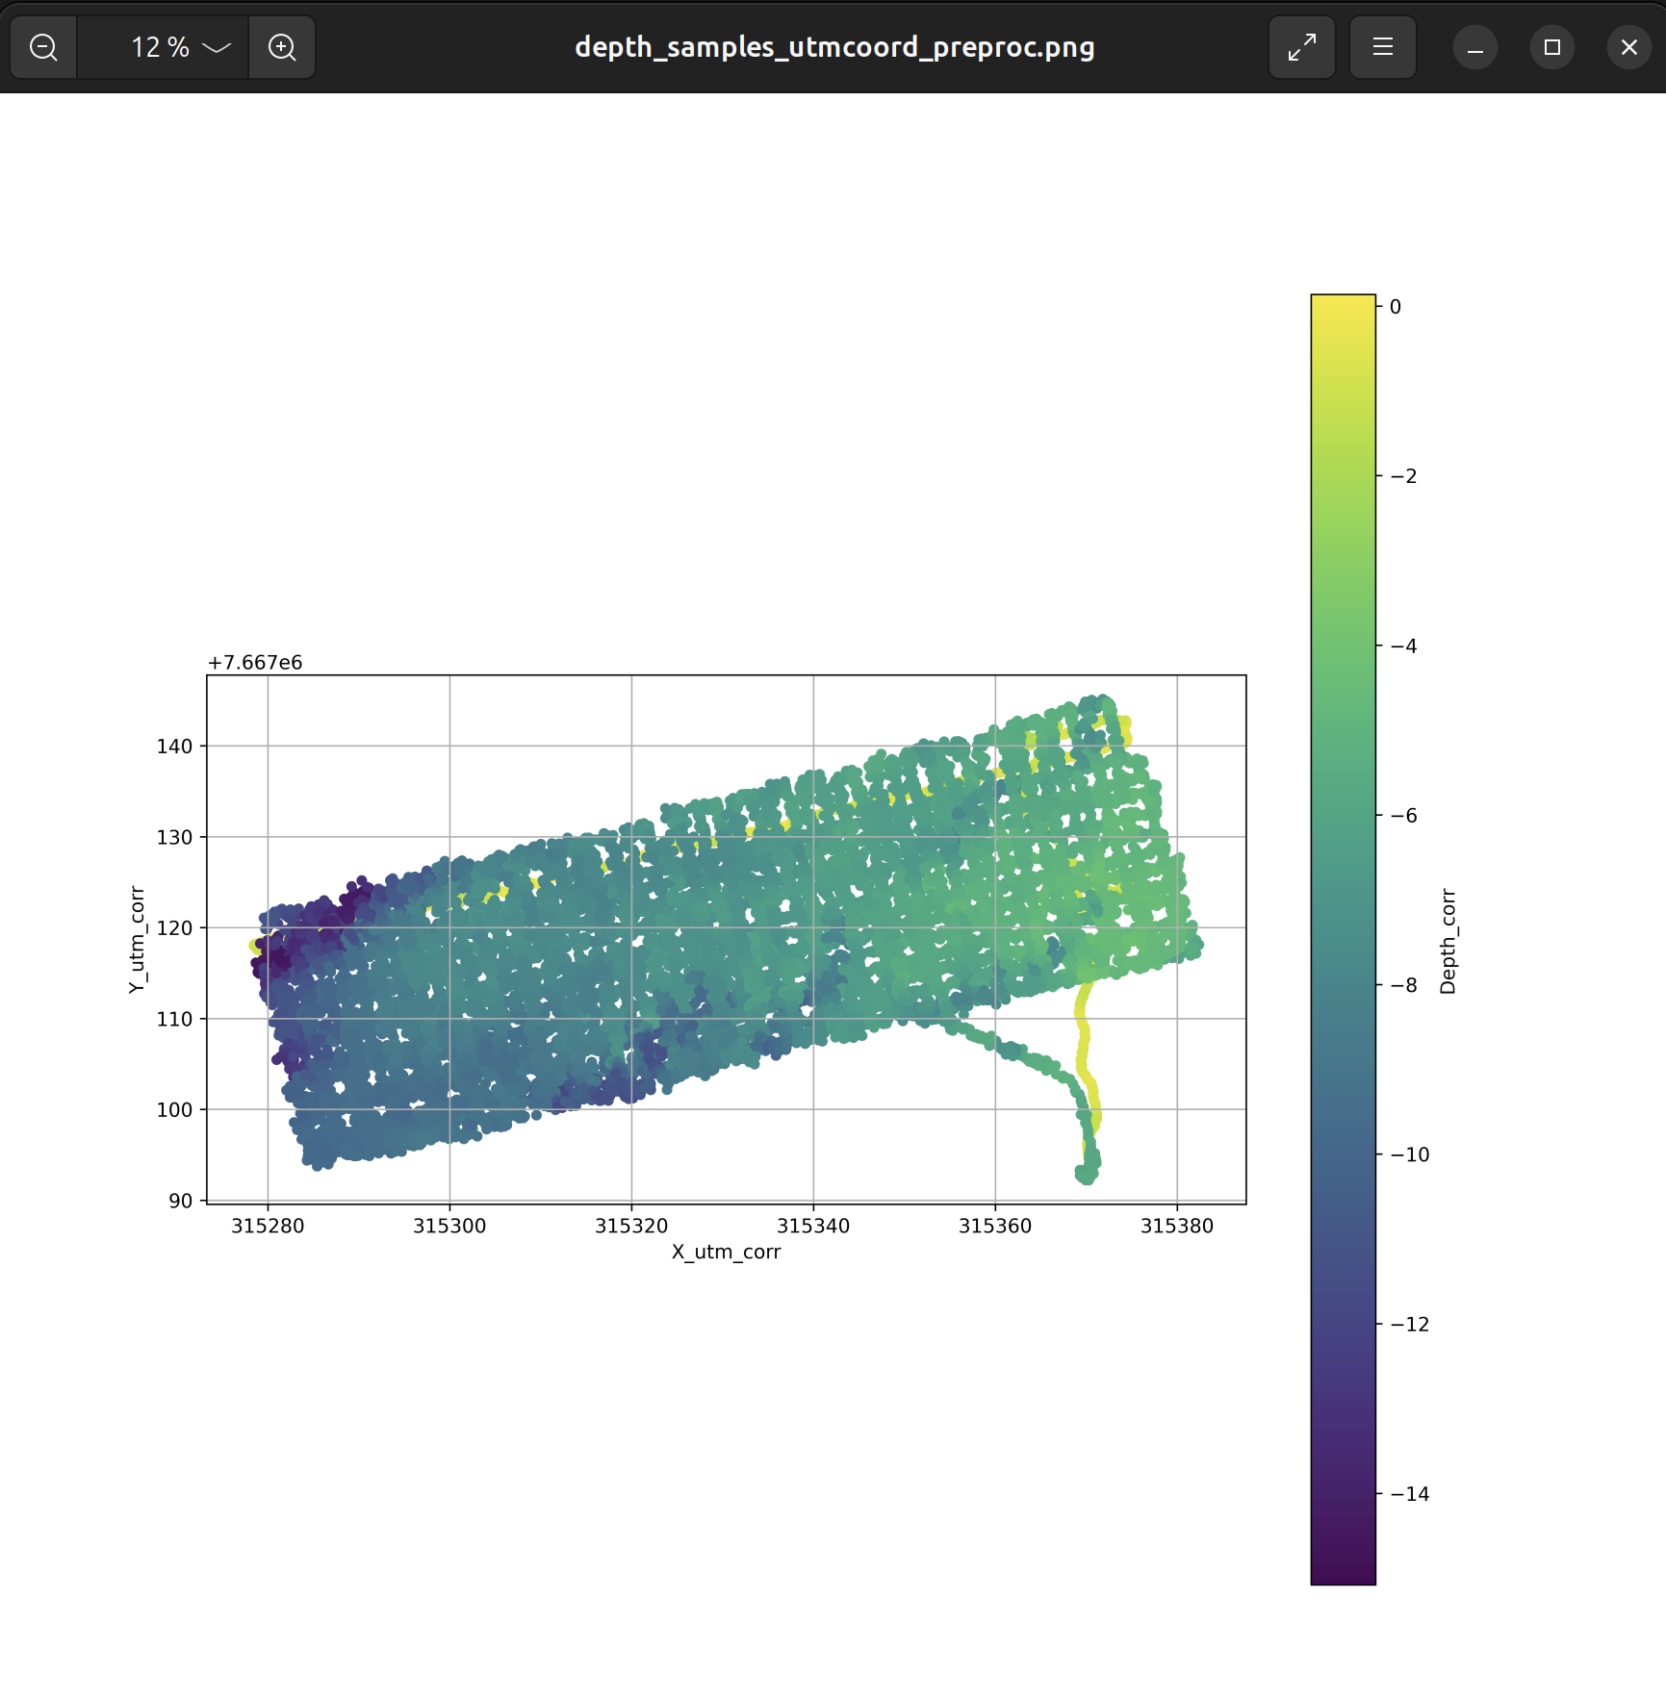The image size is (1666, 1698).
Task: Click the X_utm_corr axis label
Action: coord(728,1252)
